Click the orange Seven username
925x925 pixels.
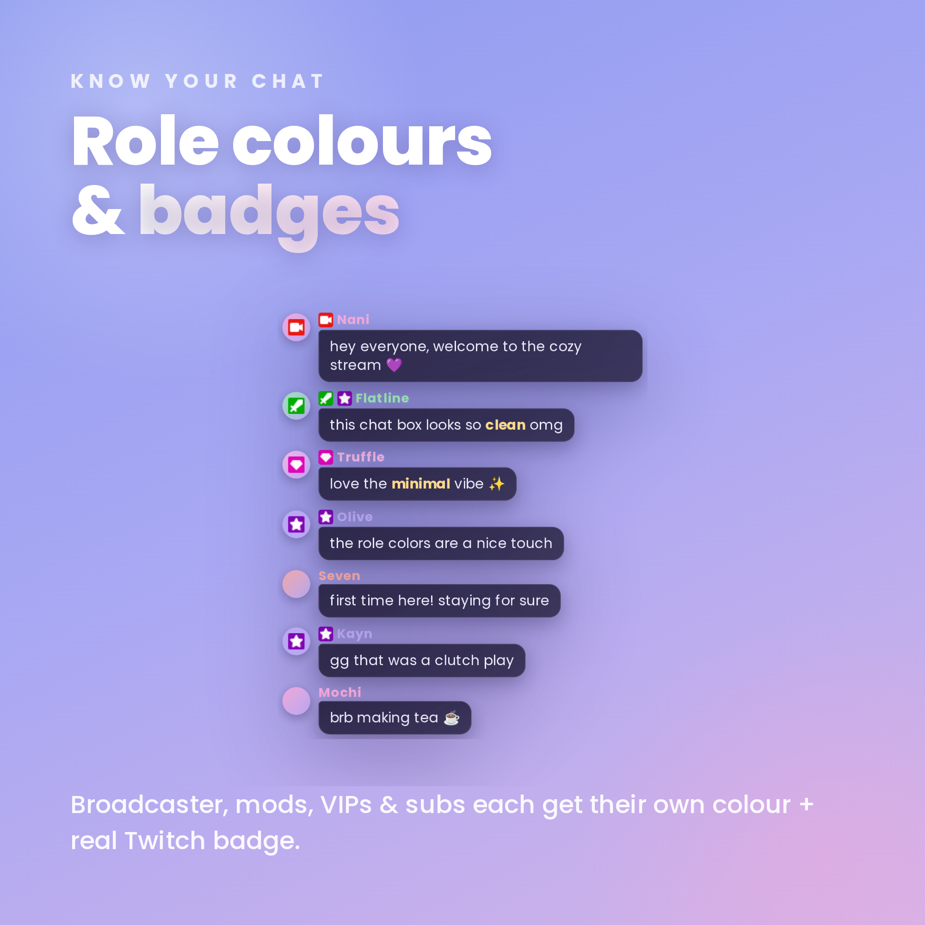(339, 576)
